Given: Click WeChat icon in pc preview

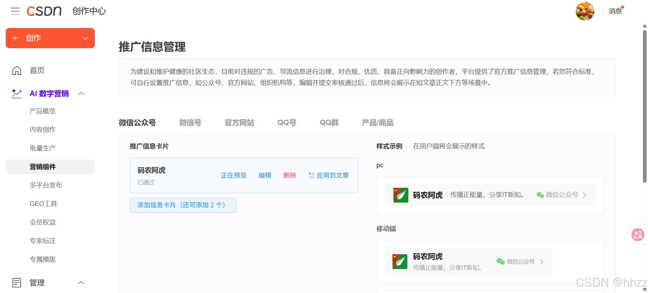Looking at the screenshot, I should click(x=540, y=195).
